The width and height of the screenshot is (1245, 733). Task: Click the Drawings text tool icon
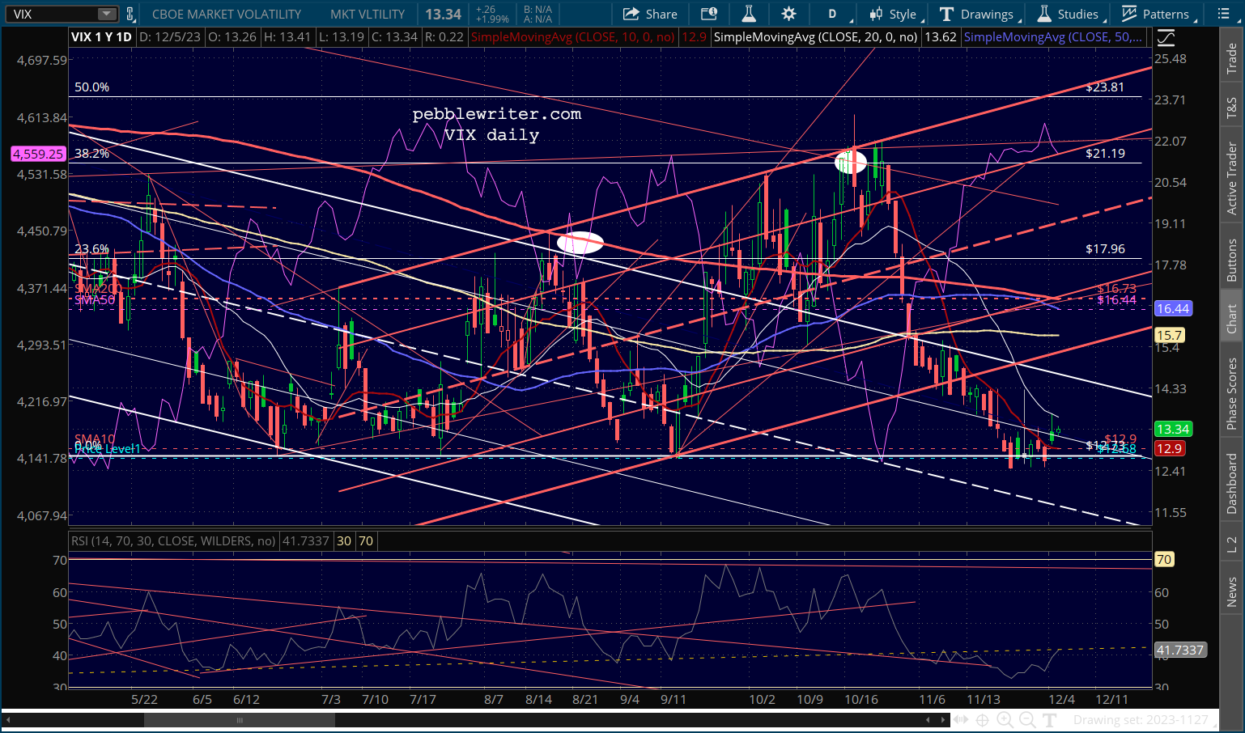pos(945,14)
